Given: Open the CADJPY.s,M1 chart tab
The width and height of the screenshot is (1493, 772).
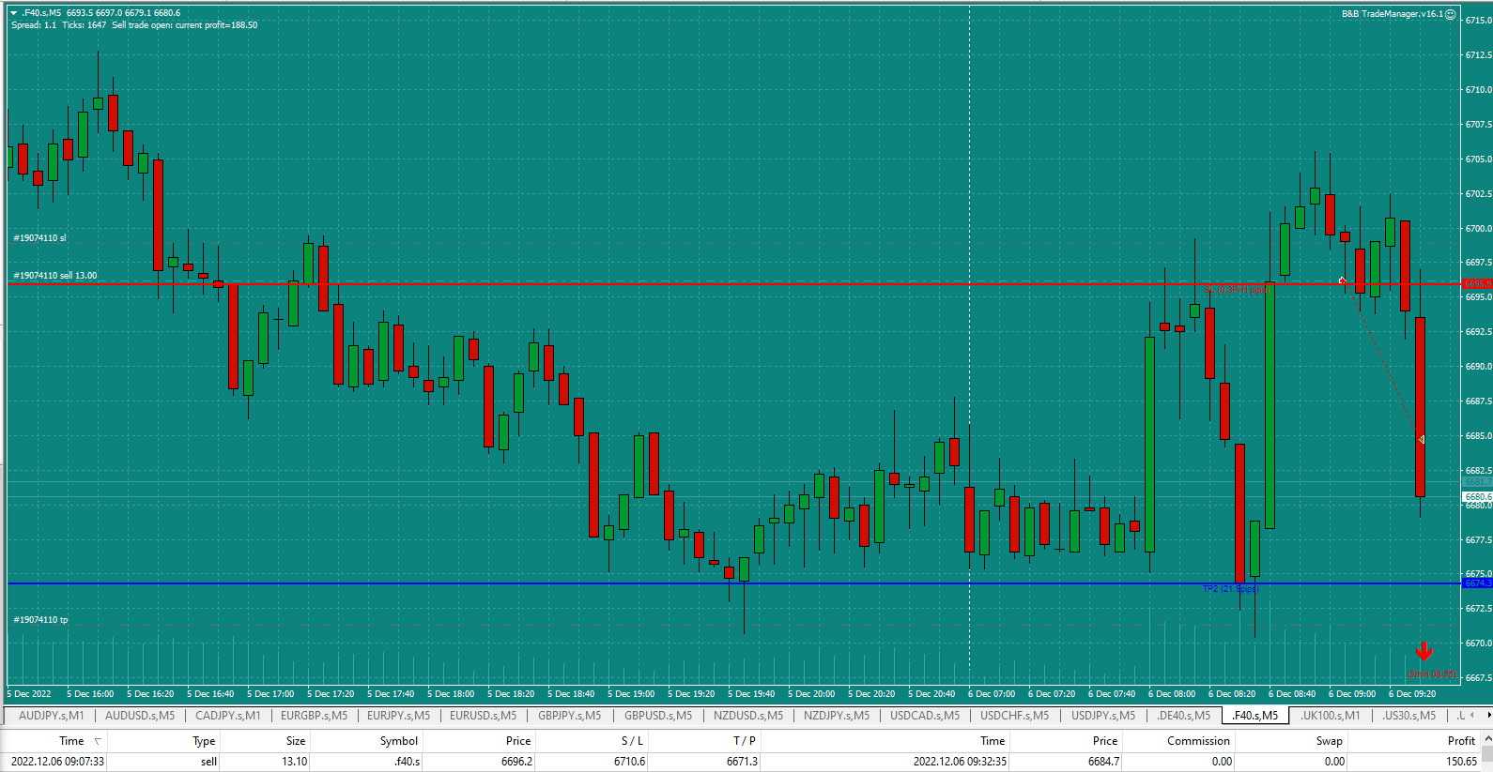Looking at the screenshot, I should [x=228, y=716].
